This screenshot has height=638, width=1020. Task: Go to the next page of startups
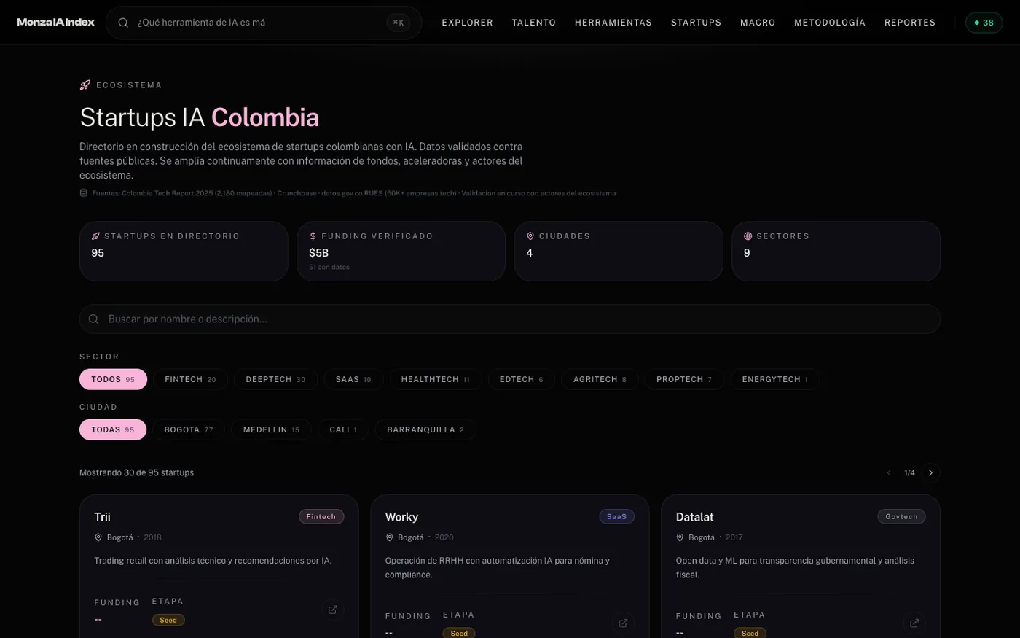930,472
